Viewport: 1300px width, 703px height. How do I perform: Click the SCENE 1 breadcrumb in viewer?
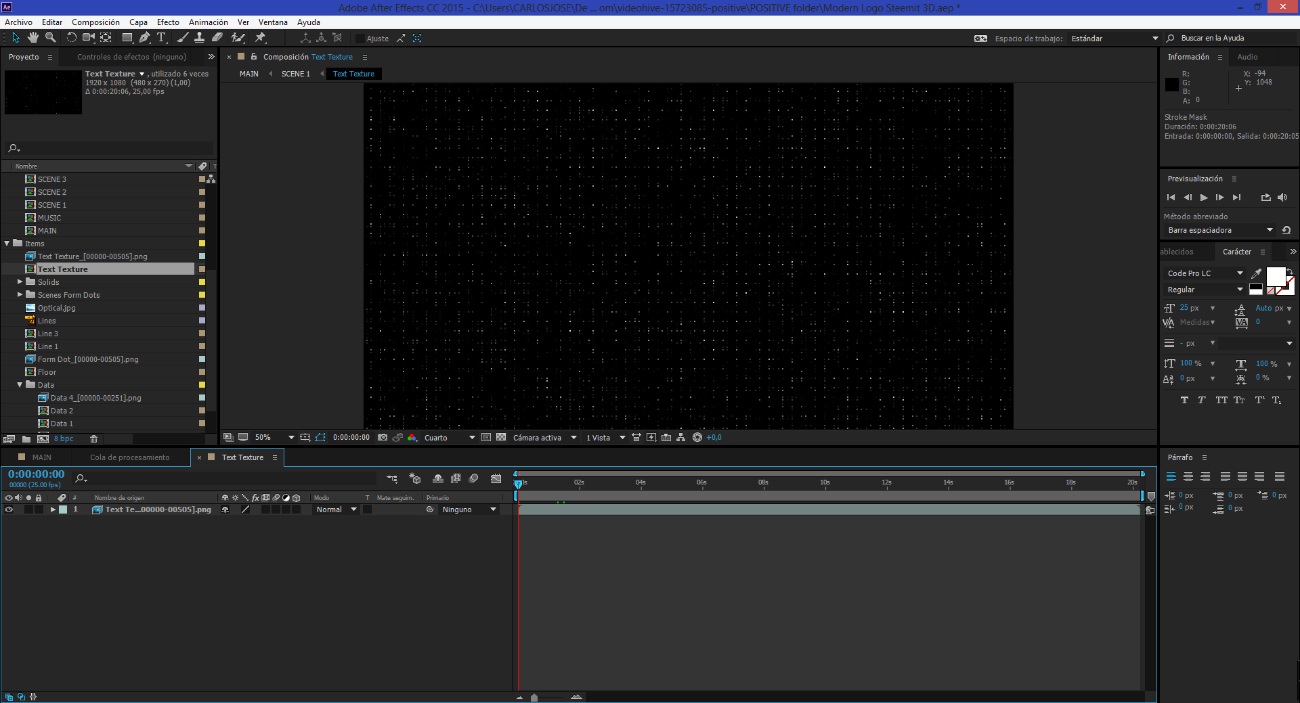click(295, 74)
